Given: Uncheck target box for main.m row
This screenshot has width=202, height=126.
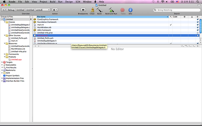Looking at the screenshot, I should click(198, 25).
